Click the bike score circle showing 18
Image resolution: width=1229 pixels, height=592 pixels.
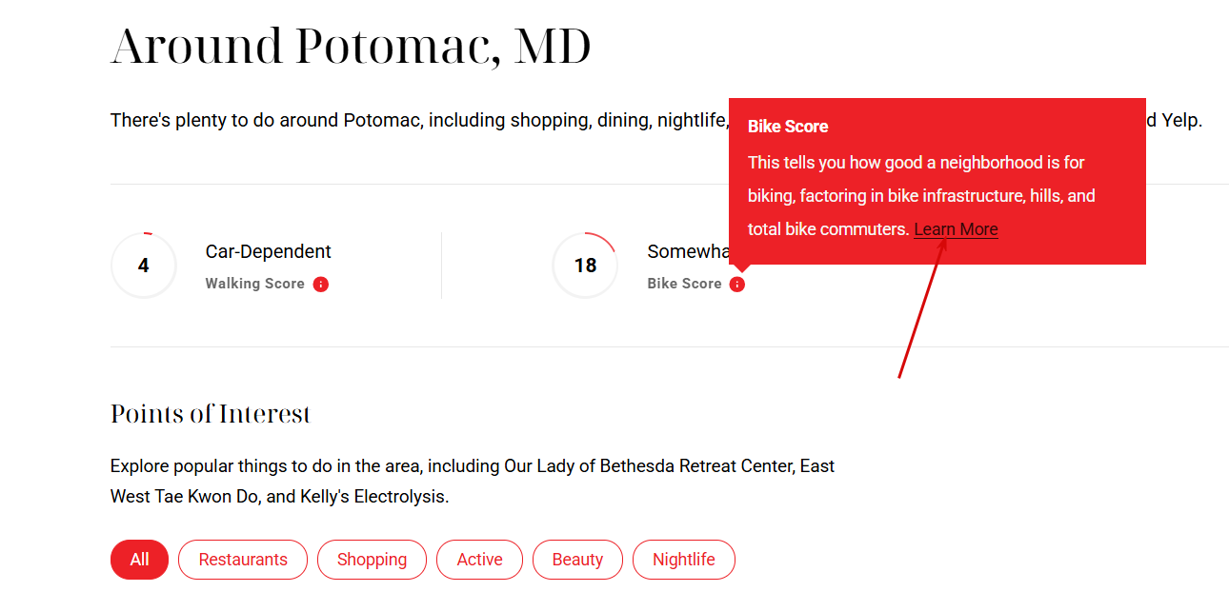click(585, 266)
